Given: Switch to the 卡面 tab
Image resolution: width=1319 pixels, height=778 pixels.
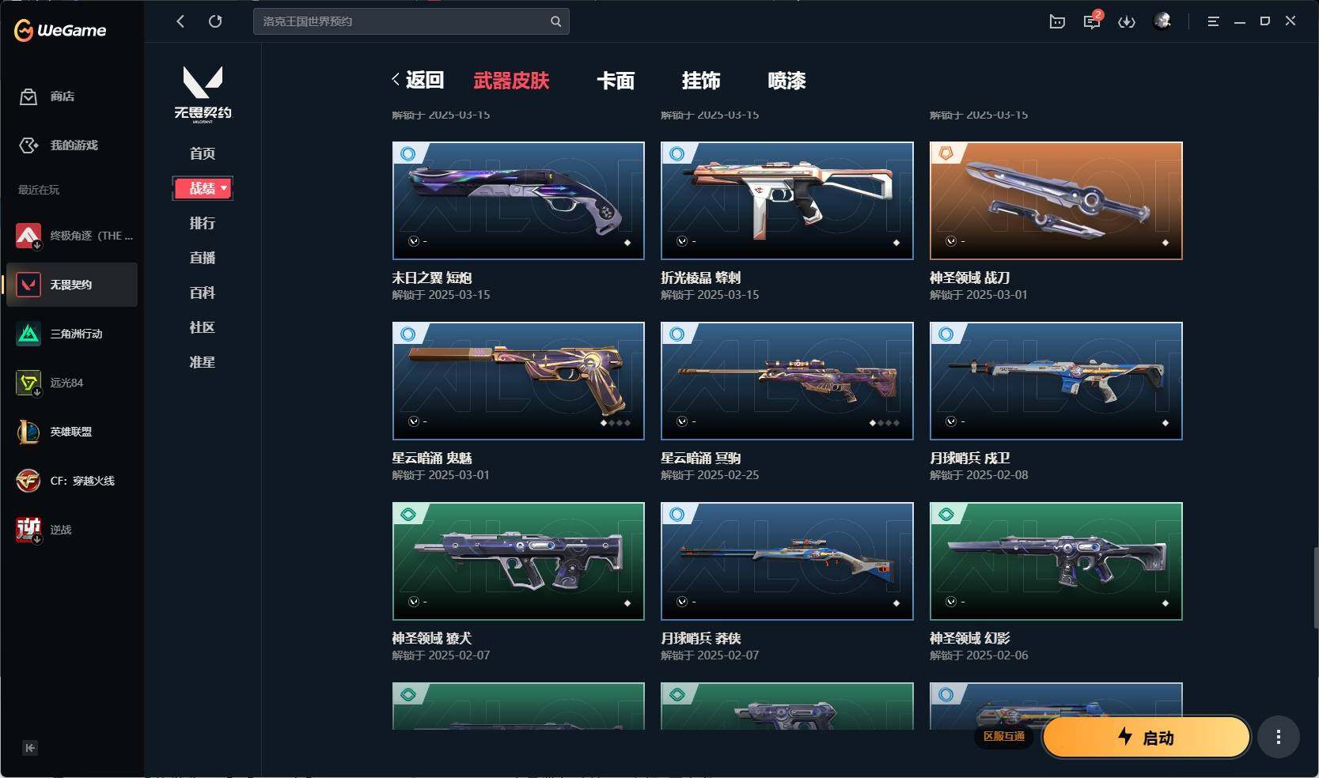Looking at the screenshot, I should 616,81.
